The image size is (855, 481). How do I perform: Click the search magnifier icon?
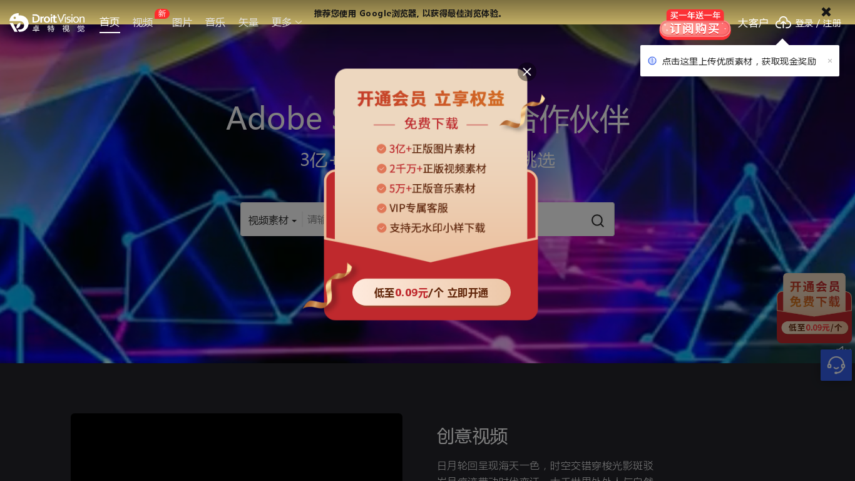598,220
